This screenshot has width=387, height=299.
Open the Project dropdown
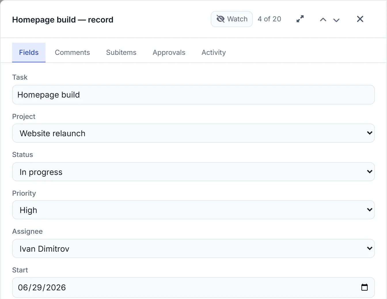tap(193, 133)
